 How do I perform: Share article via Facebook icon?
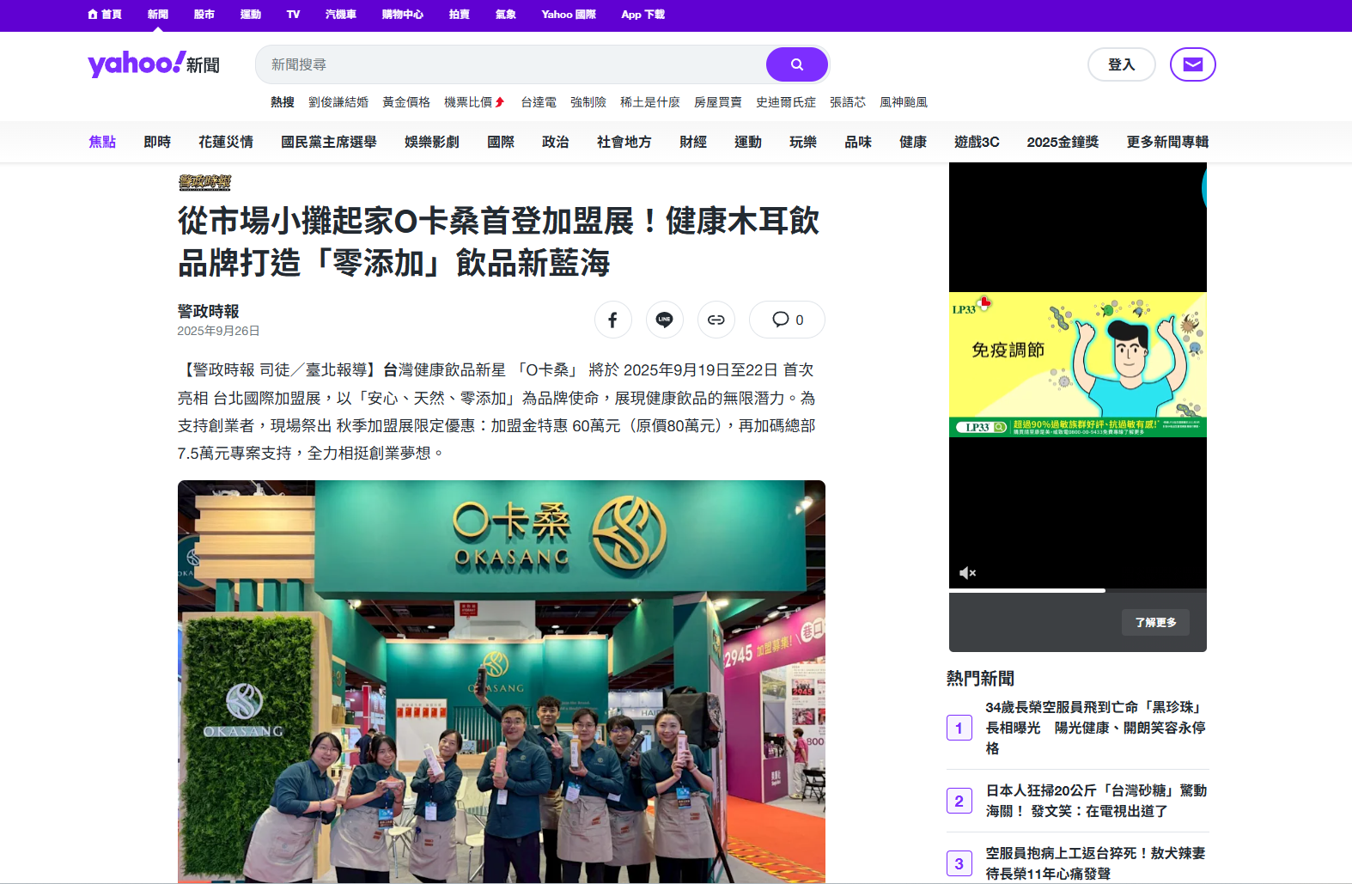612,320
